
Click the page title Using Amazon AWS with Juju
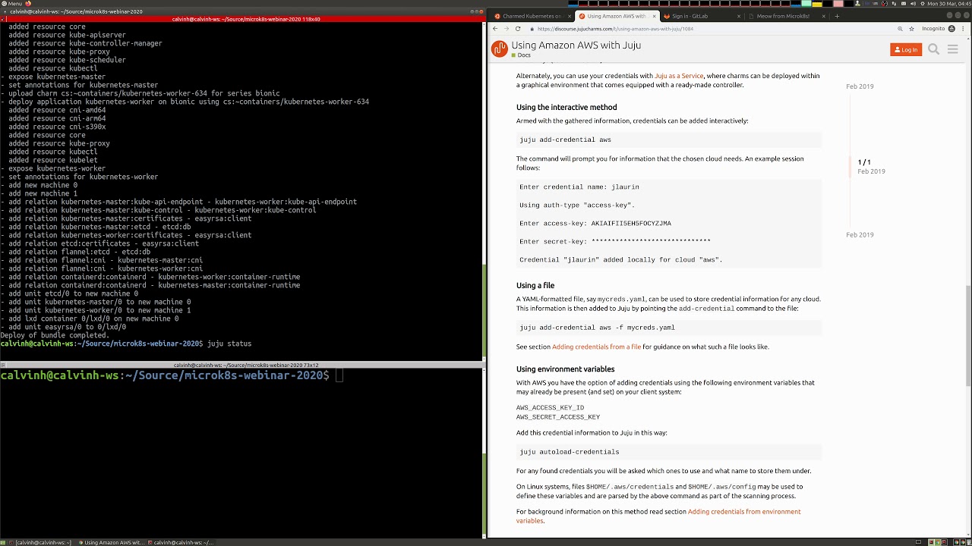[576, 45]
